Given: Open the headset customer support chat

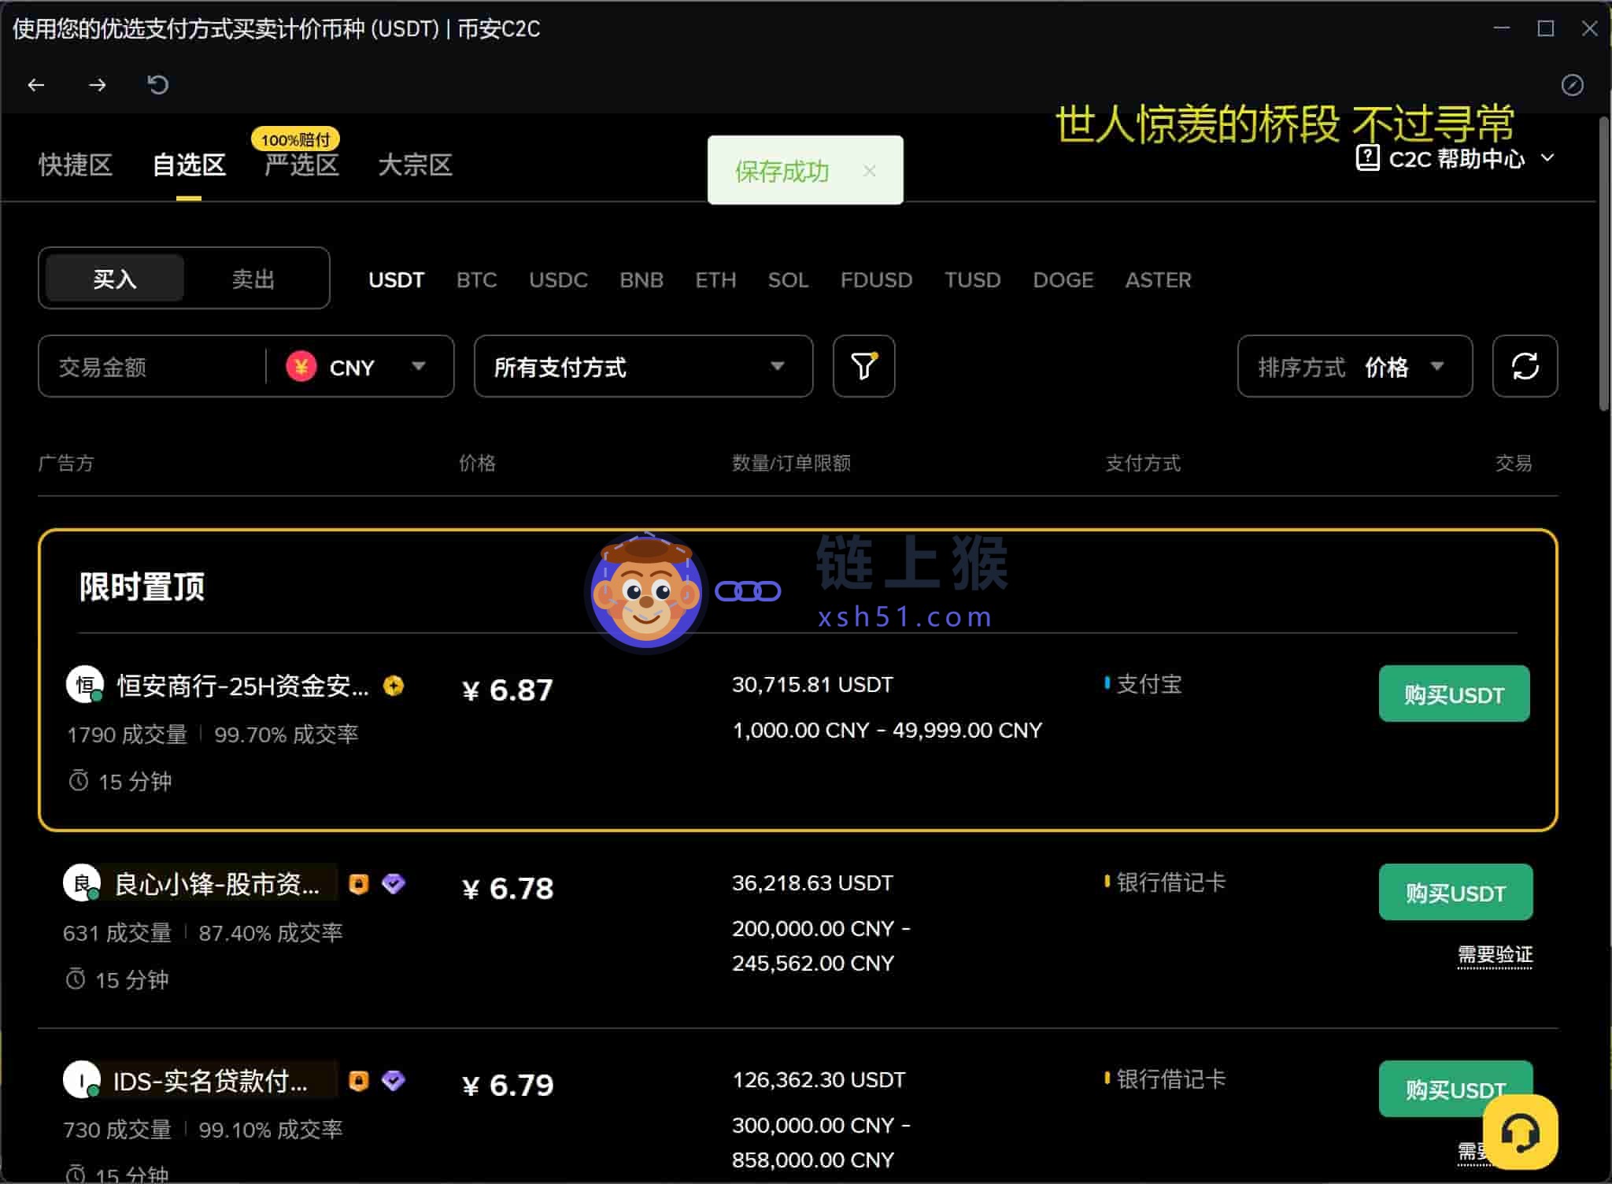Looking at the screenshot, I should [1520, 1132].
